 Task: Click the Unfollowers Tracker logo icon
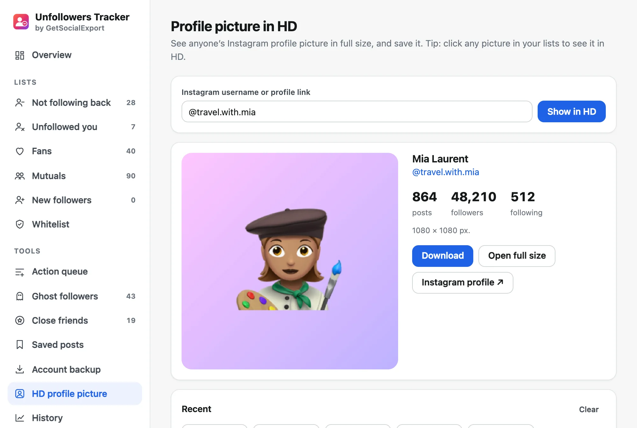point(21,22)
